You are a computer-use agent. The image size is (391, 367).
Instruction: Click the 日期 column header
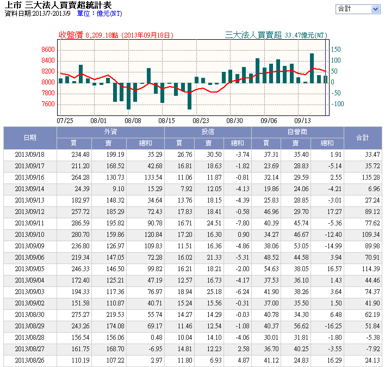pyautogui.click(x=30, y=138)
